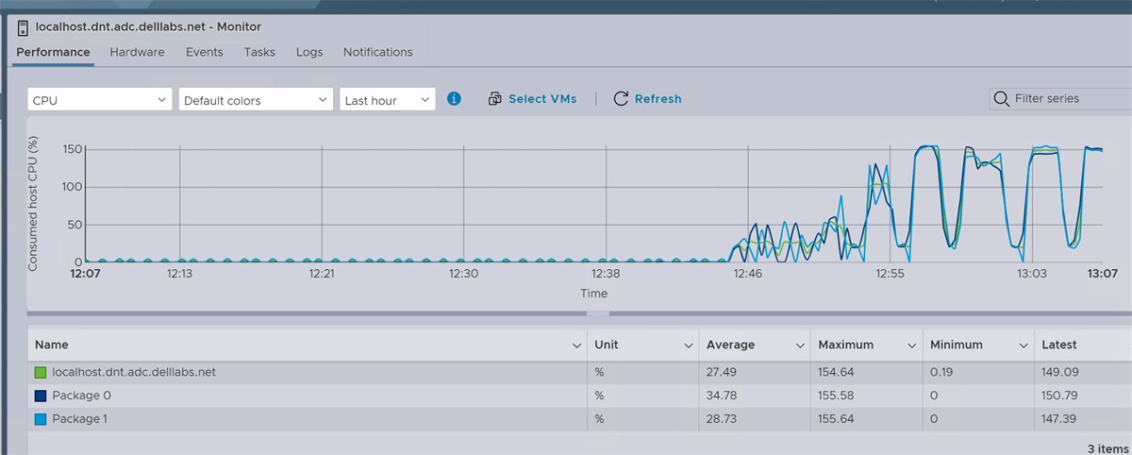
Task: Click the 12:07 start time label
Action: click(x=86, y=274)
